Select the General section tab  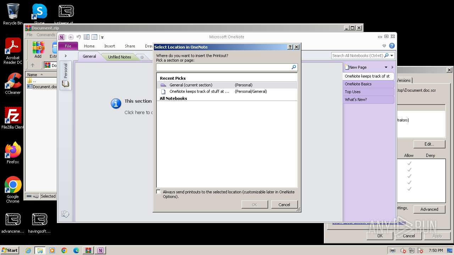click(89, 56)
